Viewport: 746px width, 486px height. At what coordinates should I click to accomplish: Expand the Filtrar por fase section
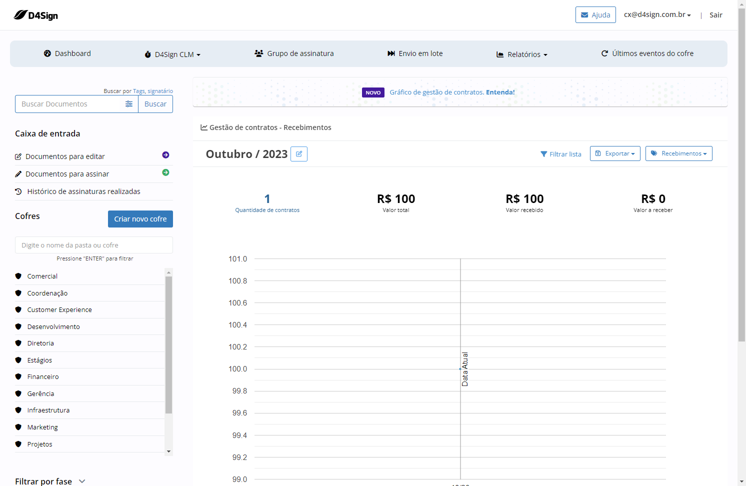click(50, 481)
